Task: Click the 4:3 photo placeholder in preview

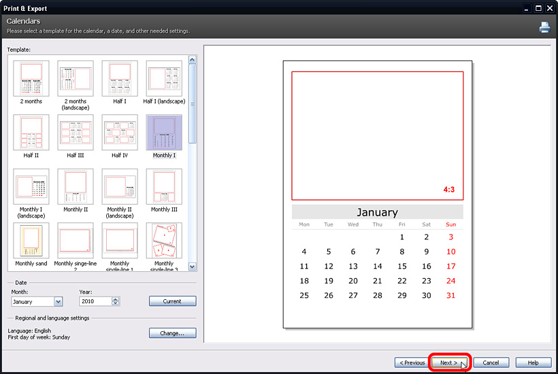Action: point(378,136)
